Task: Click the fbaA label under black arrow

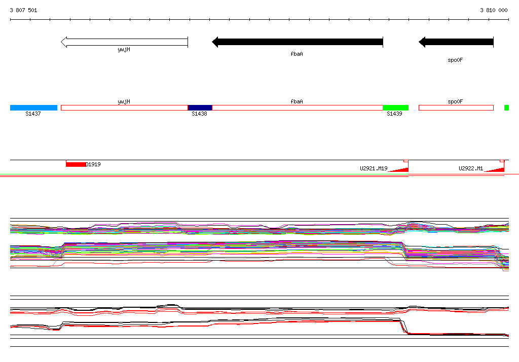Action: (x=296, y=54)
